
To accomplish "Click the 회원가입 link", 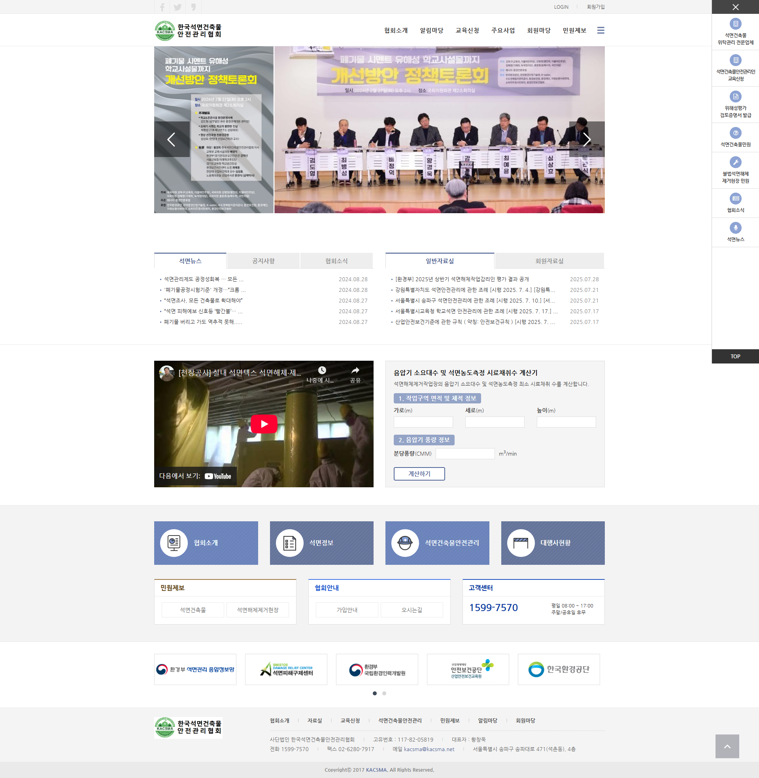I will click(596, 7).
